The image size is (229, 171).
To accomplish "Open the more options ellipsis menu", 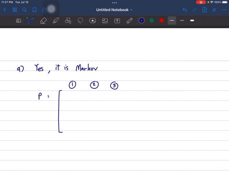I will (x=224, y=10).
